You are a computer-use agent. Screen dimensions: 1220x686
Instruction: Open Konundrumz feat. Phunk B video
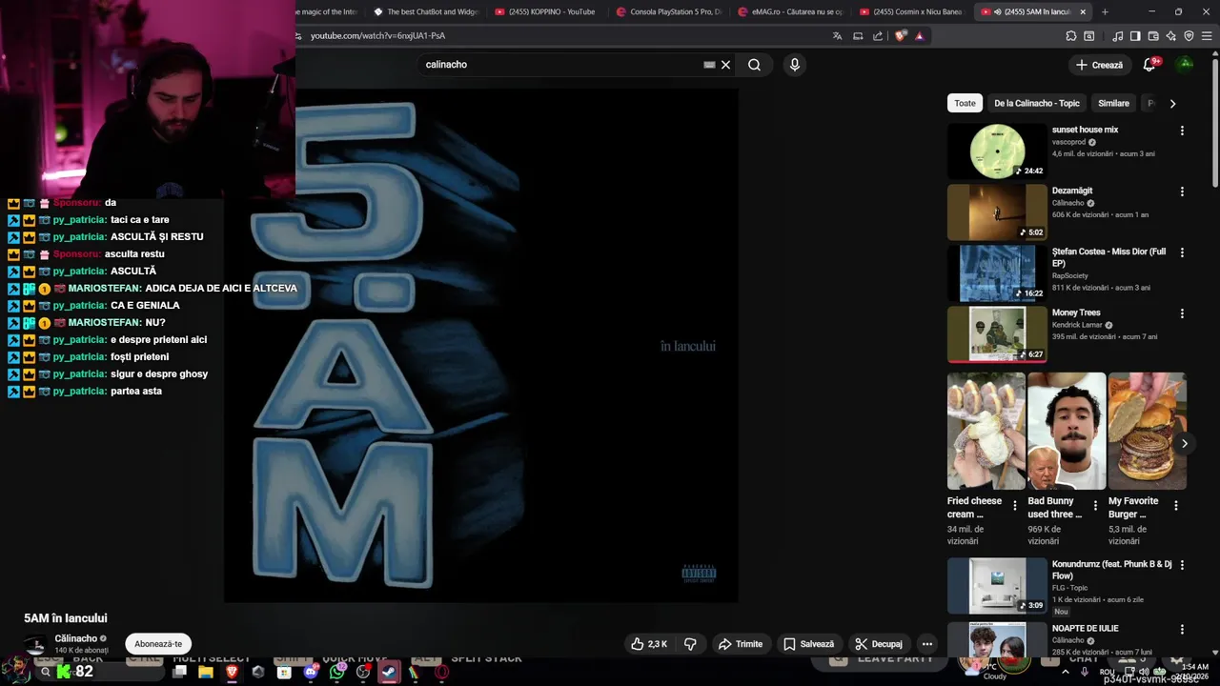(x=997, y=585)
